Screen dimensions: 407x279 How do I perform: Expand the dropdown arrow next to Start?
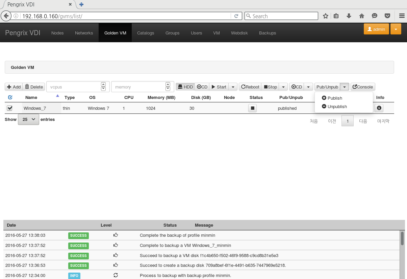233,87
